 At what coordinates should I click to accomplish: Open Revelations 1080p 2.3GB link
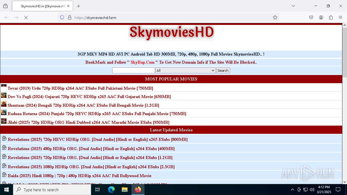tap(91, 167)
